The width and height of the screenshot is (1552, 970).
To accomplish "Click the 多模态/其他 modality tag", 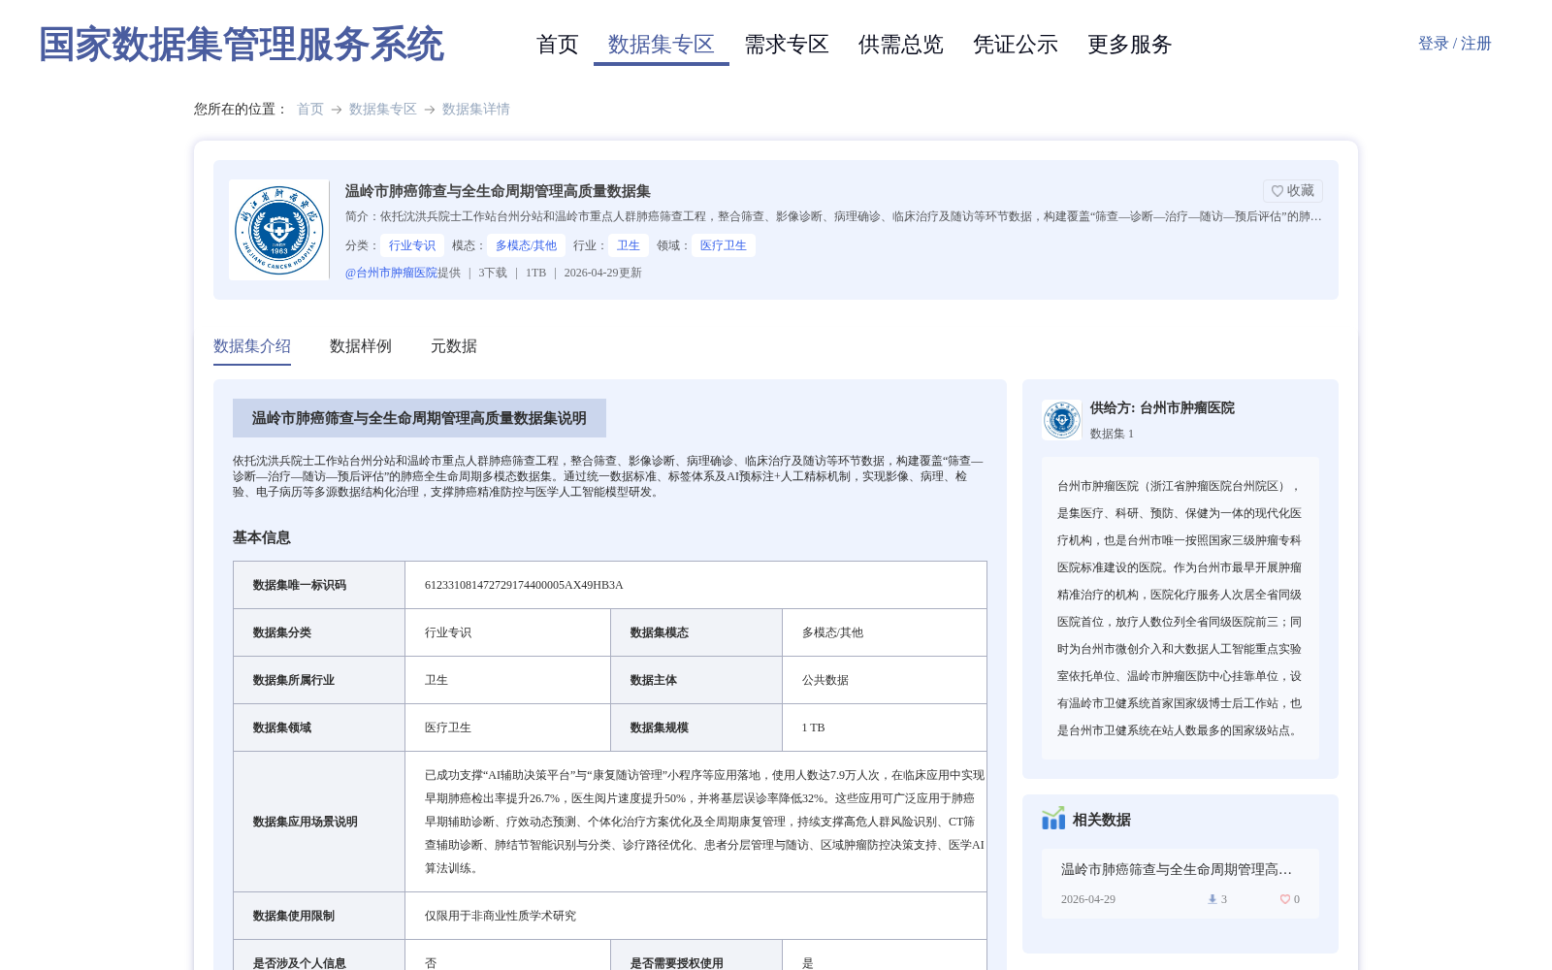I will [526, 245].
